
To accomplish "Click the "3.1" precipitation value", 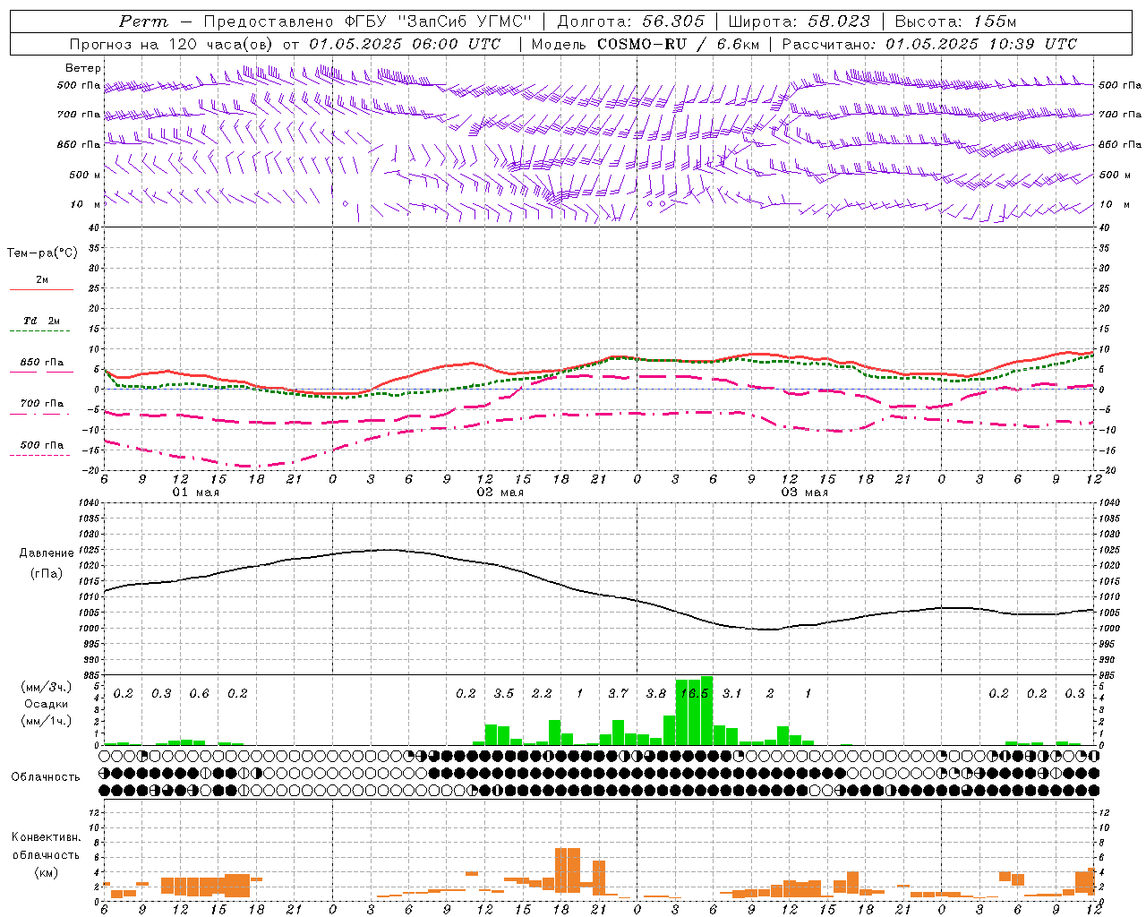I will (x=732, y=693).
